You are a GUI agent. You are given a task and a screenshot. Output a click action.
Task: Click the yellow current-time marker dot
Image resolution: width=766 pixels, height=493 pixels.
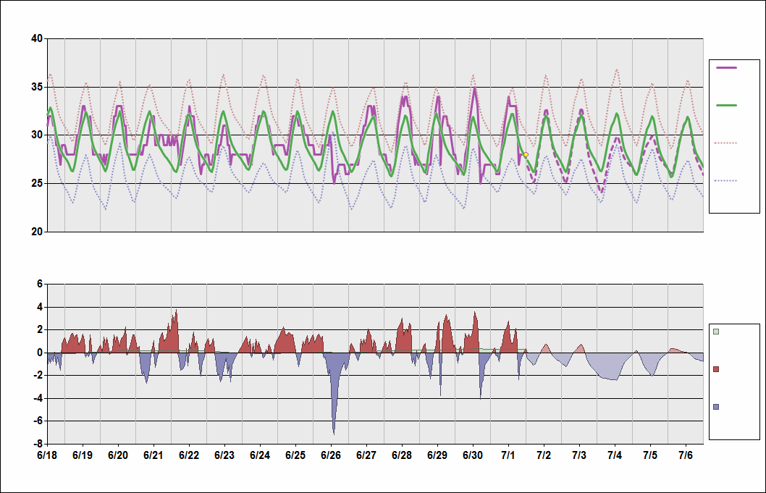[526, 155]
